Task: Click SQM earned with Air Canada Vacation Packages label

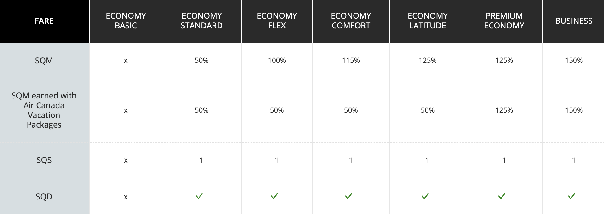Action: click(x=44, y=110)
